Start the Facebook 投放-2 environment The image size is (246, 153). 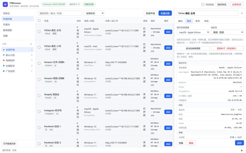click(x=168, y=144)
